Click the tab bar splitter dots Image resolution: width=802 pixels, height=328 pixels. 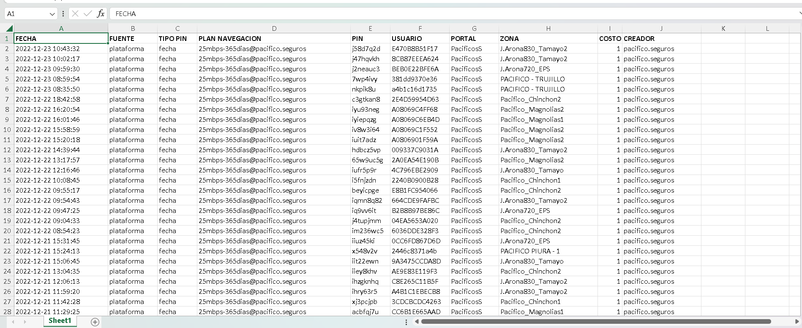tap(406, 322)
